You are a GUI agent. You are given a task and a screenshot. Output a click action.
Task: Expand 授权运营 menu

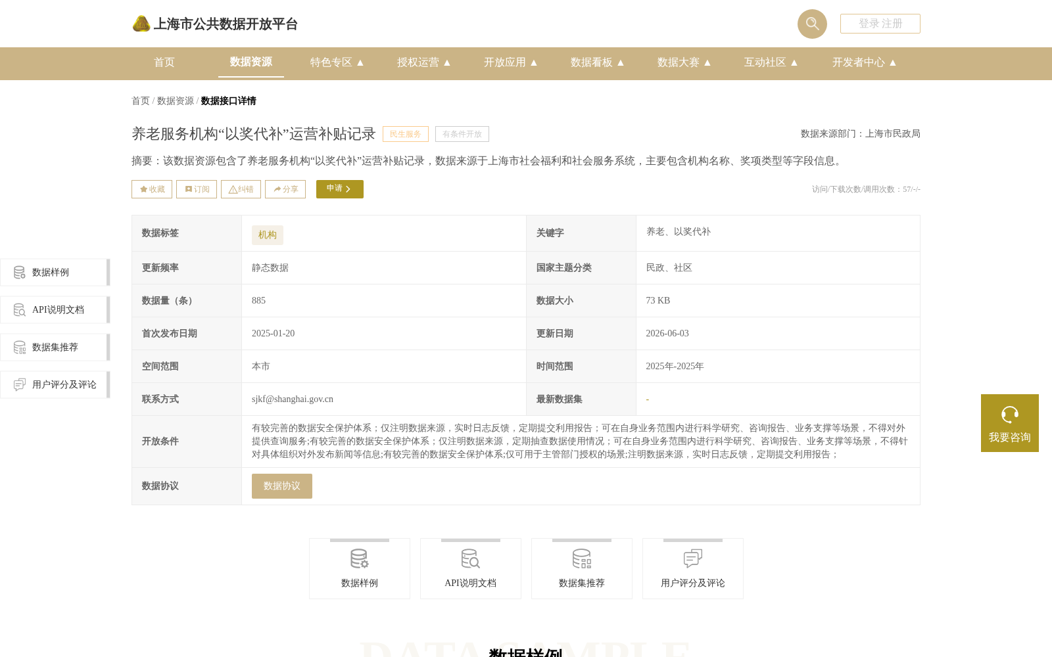[x=424, y=62]
